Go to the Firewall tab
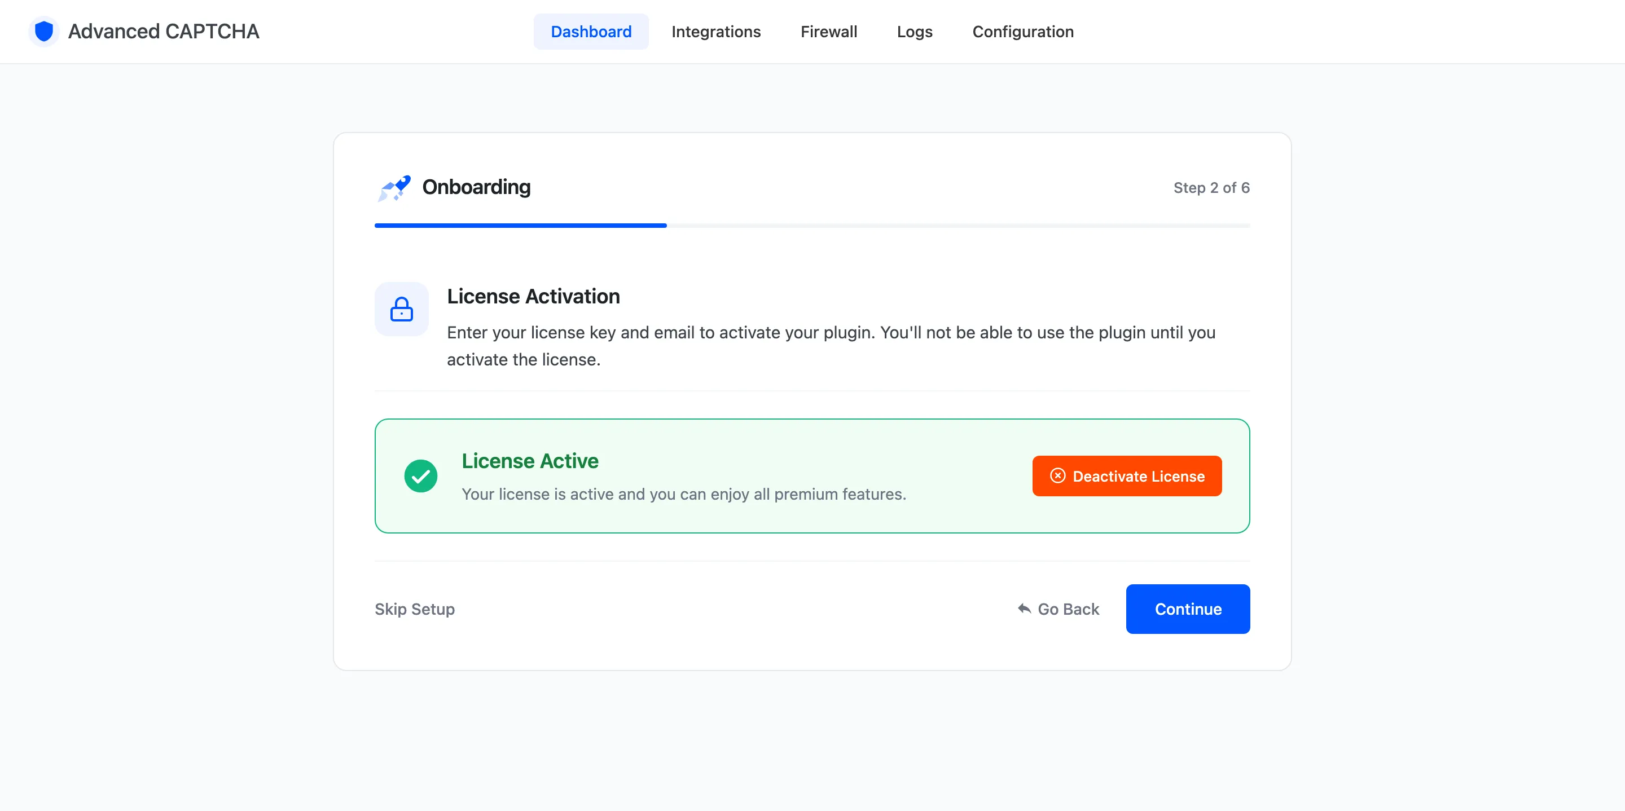1625x811 pixels. 829,32
